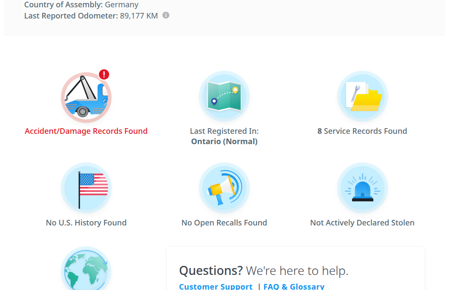Click the Last Reported Odometer: 89,177 KM text

(x=91, y=16)
